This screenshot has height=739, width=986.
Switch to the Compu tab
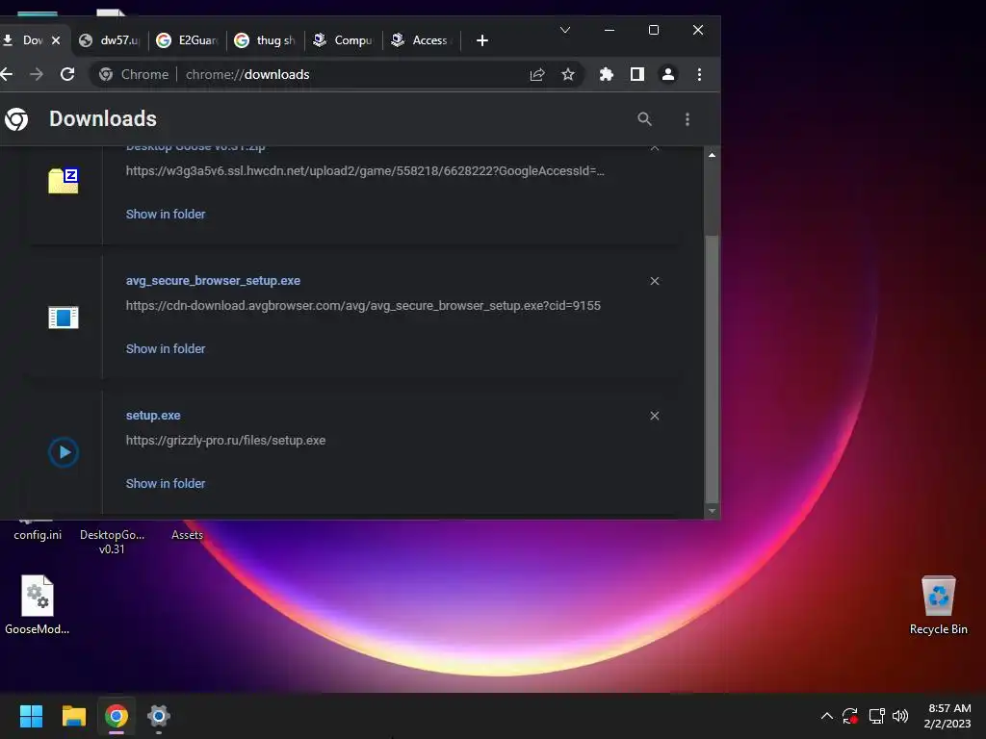coord(344,40)
